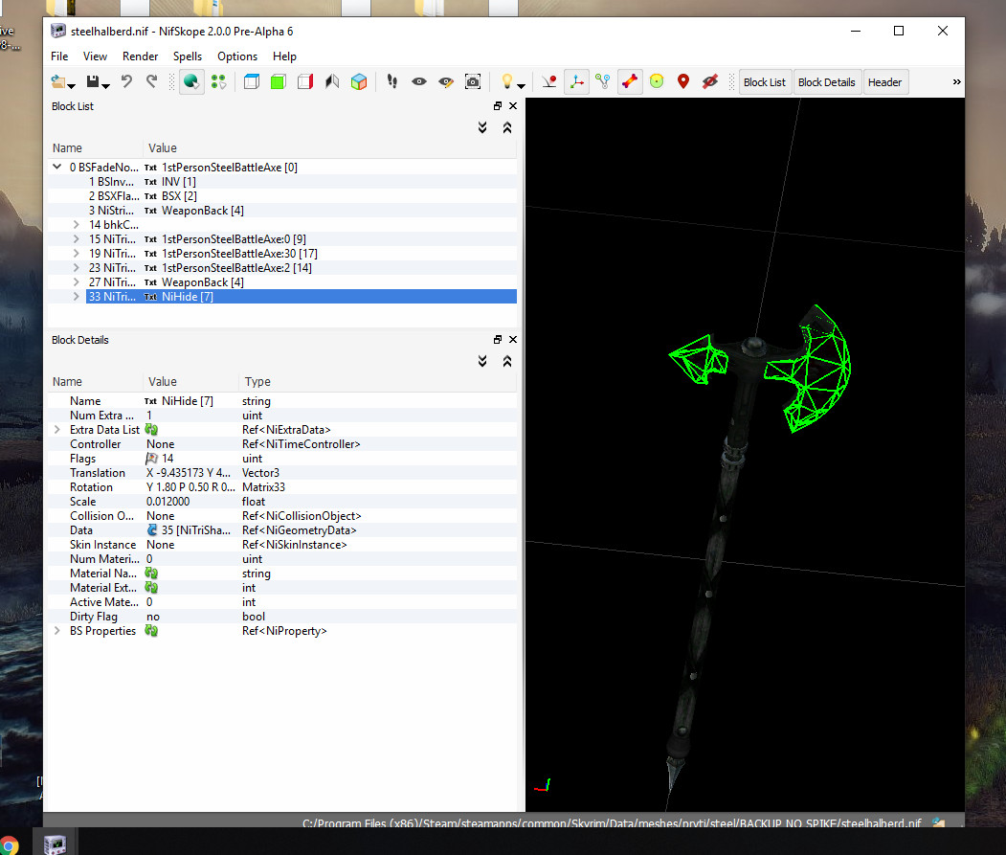The image size is (1006, 855).
Task: Click the Load View eye icon
Action: tap(419, 81)
